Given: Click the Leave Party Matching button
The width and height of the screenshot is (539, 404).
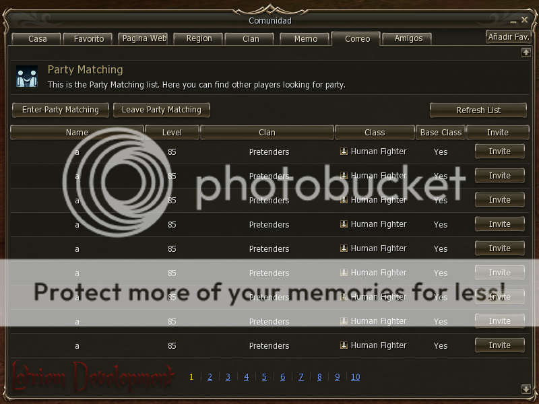Looking at the screenshot, I should click(162, 110).
